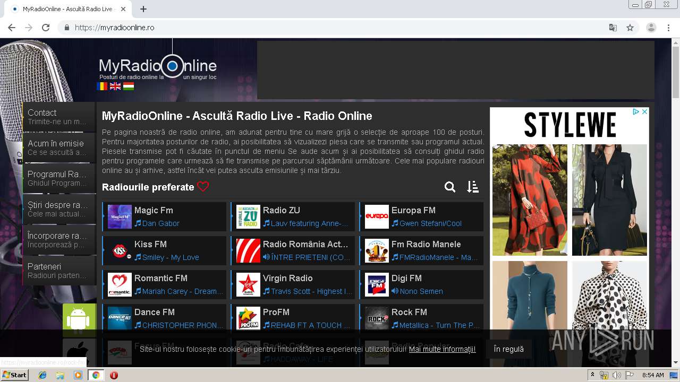This screenshot has width=680, height=382.
Task: Open the black dress ad image
Action: [x=609, y=199]
